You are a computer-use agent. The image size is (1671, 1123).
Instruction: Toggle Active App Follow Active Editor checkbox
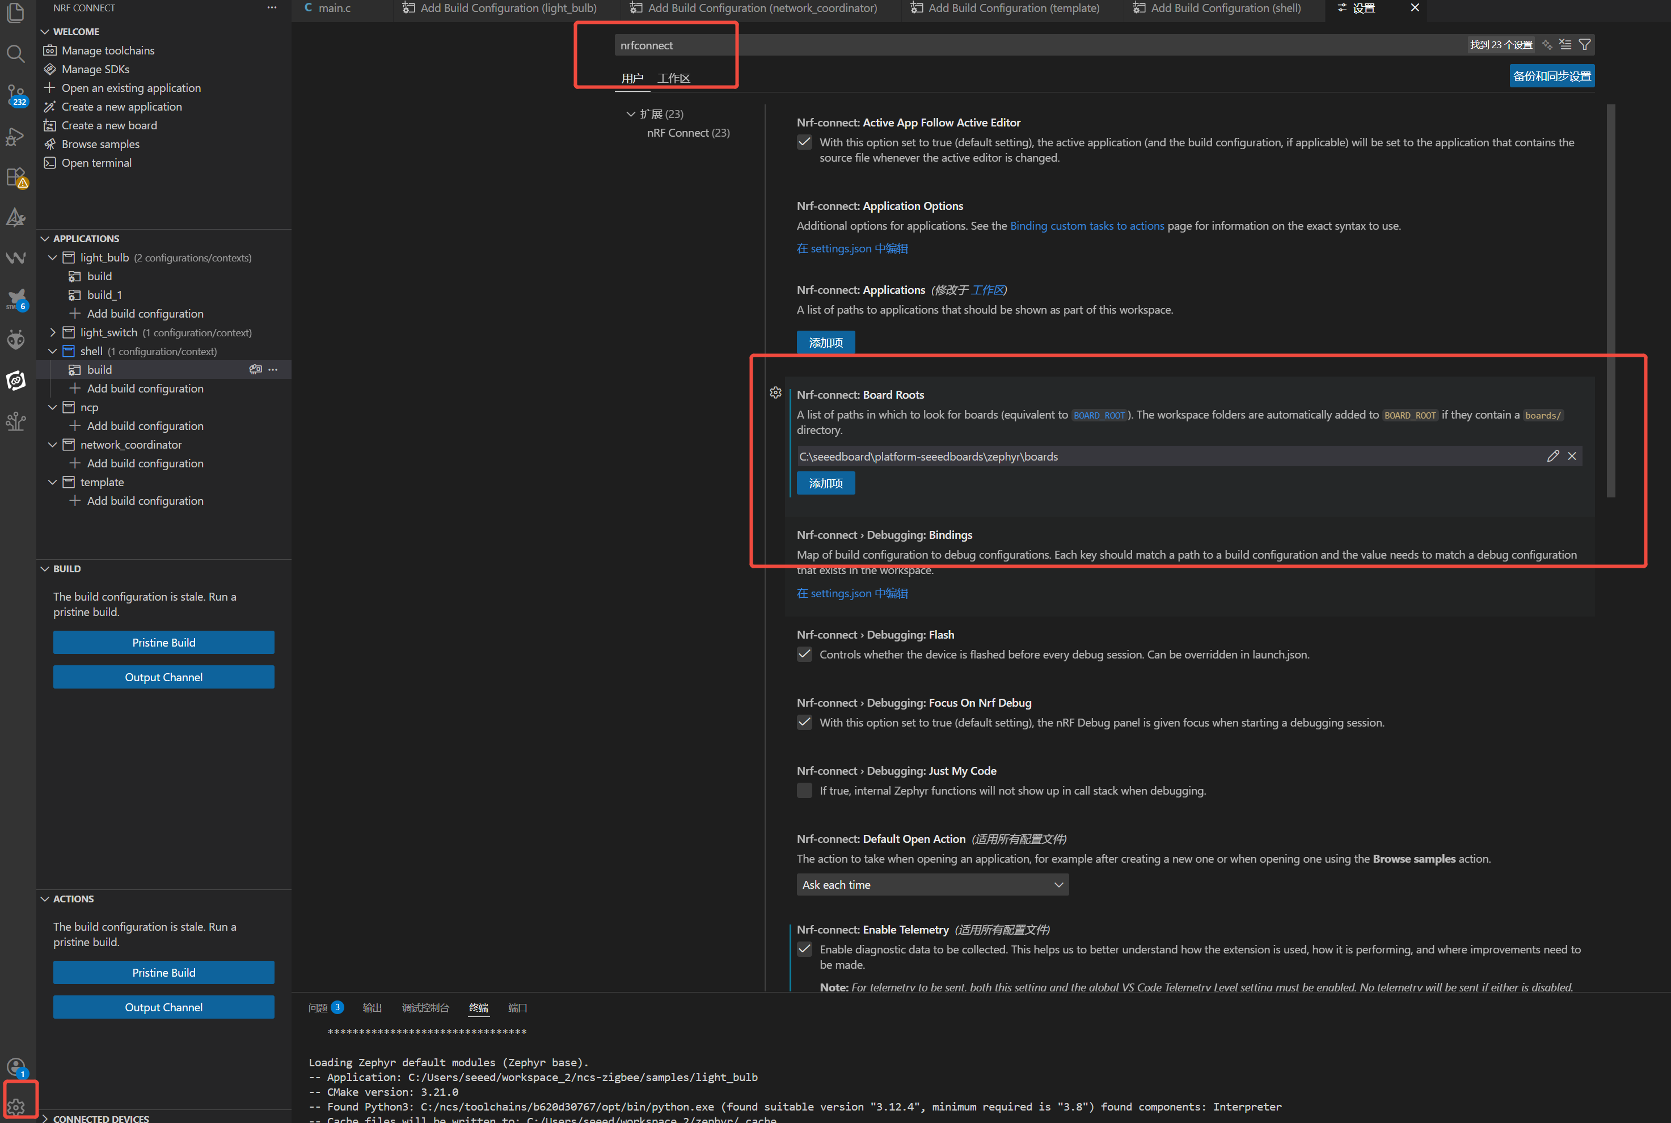click(x=804, y=142)
